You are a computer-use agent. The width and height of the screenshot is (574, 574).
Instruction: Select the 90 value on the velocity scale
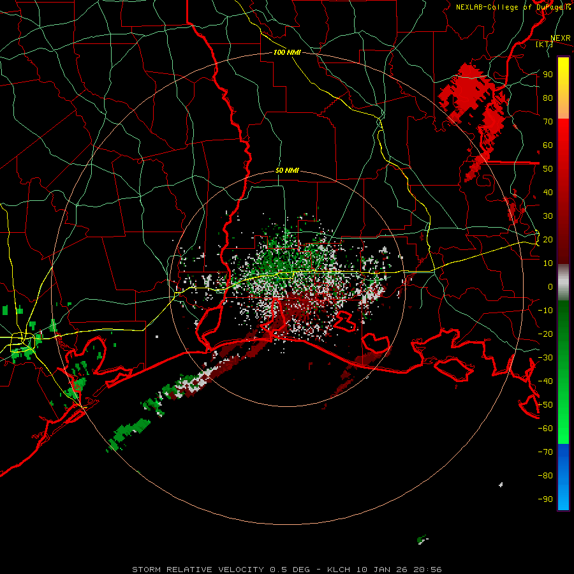point(548,75)
